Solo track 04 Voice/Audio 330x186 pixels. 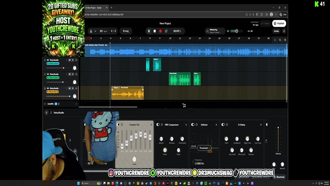tap(73, 88)
